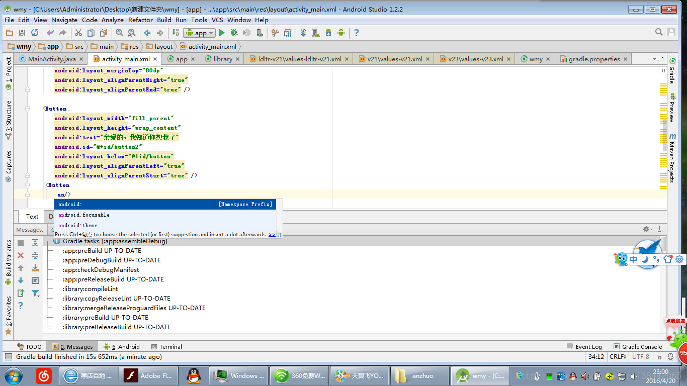Undo the last edit via toolbar arrow
Image resolution: width=687 pixels, height=386 pixels.
tap(50, 33)
